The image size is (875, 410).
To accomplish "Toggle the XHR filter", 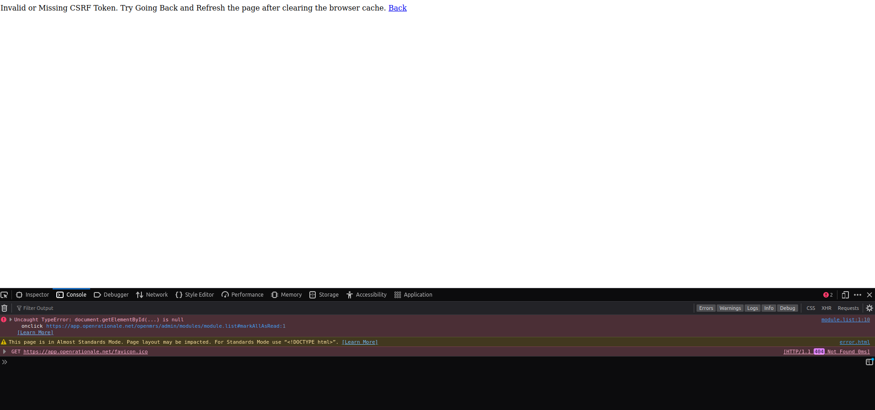I will pyautogui.click(x=826, y=308).
